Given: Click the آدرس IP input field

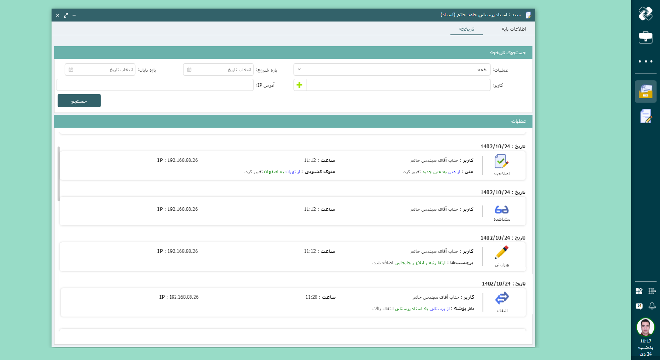Looking at the screenshot, I should (x=155, y=85).
